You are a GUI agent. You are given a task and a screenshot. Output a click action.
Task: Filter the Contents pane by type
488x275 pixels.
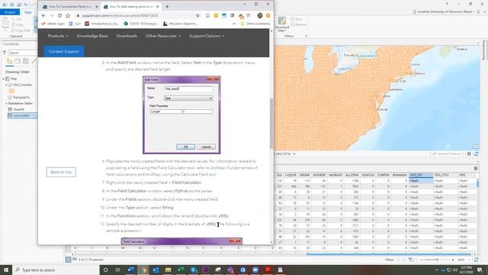[x=5, y=53]
